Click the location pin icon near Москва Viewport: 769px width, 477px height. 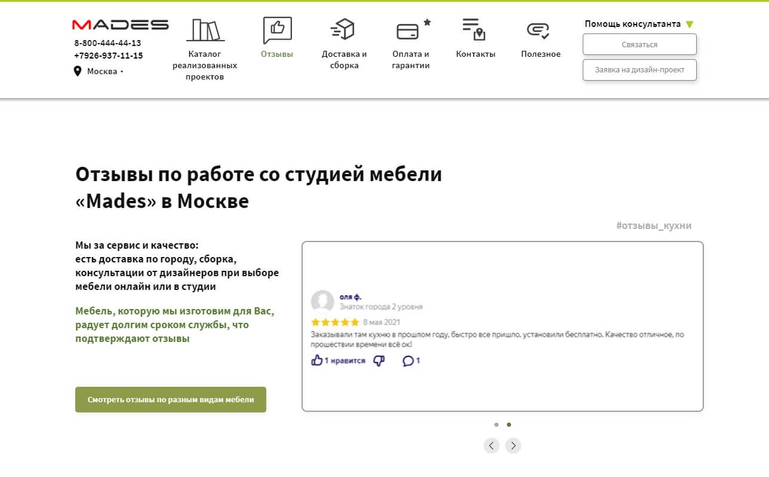(x=77, y=71)
